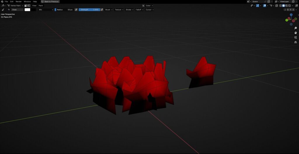Click the red X axis on the gizmo

coord(289,18)
